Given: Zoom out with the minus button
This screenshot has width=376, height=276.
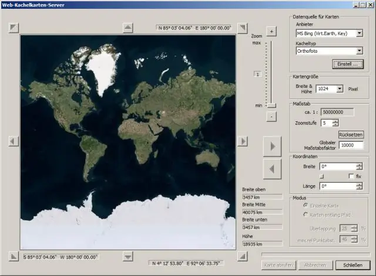Looking at the screenshot, I should click(x=271, y=117).
